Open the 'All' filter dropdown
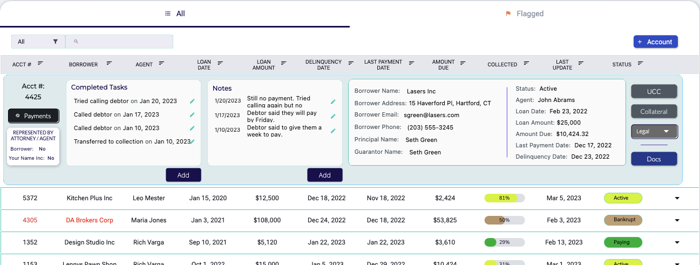 pyautogui.click(x=38, y=42)
